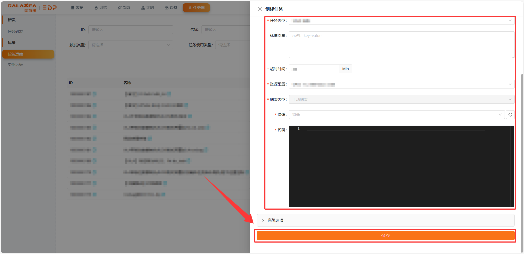Click the EDP logo icon
524x254 pixels.
click(x=50, y=8)
